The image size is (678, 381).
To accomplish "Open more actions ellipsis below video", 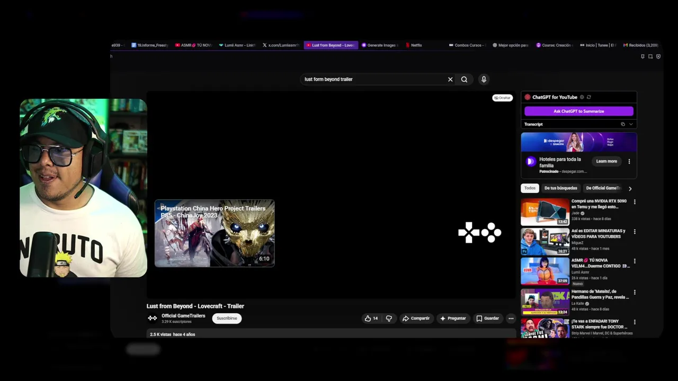I will pos(511,319).
